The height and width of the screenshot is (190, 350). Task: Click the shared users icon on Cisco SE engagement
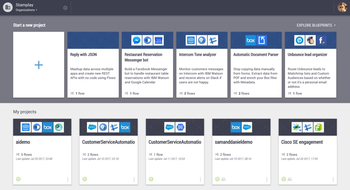coord(290,179)
